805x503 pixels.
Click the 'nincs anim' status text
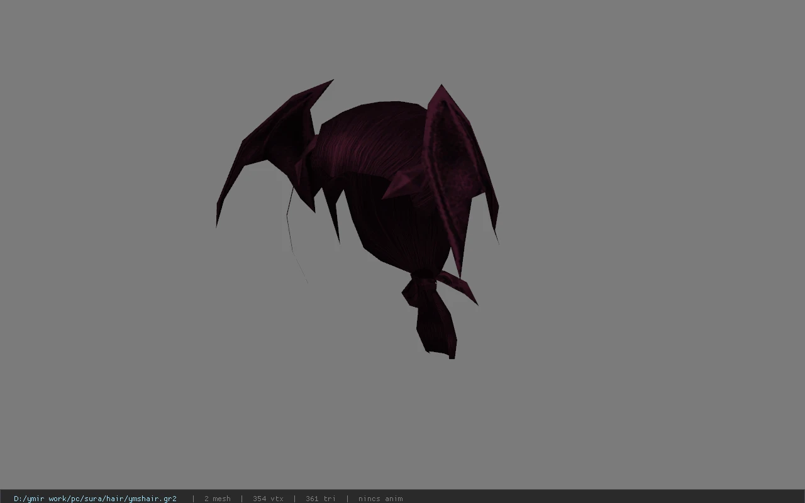380,499
